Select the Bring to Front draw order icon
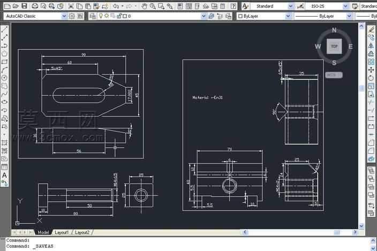The width and height of the screenshot is (377, 251). pos(371,170)
